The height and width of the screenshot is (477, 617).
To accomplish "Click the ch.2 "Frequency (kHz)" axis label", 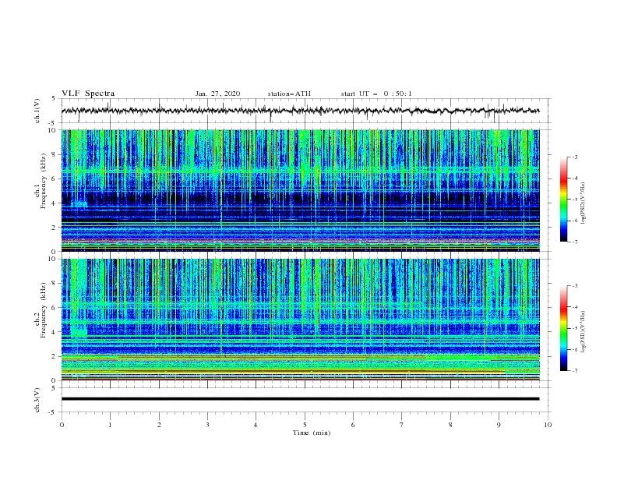I will point(43,310).
